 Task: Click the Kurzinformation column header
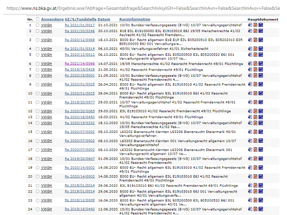click(134, 19)
